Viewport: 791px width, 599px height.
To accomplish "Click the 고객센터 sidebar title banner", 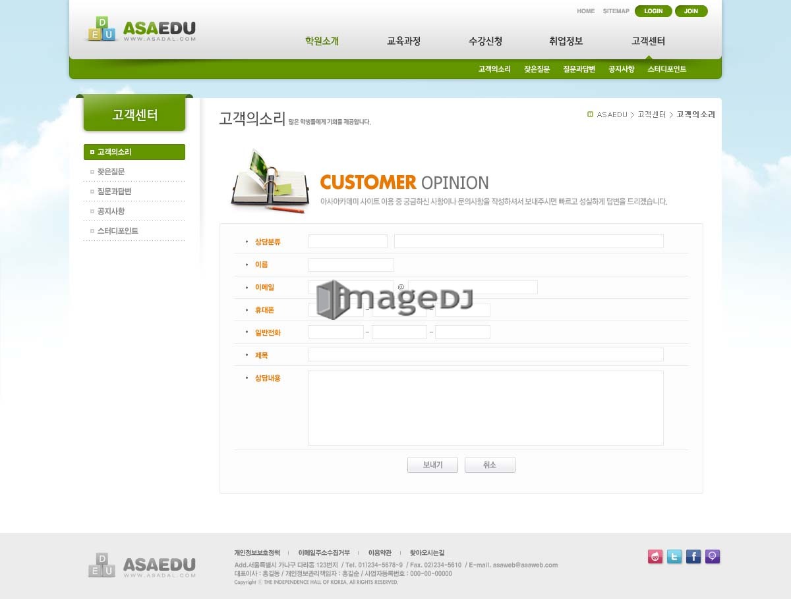I will (134, 115).
